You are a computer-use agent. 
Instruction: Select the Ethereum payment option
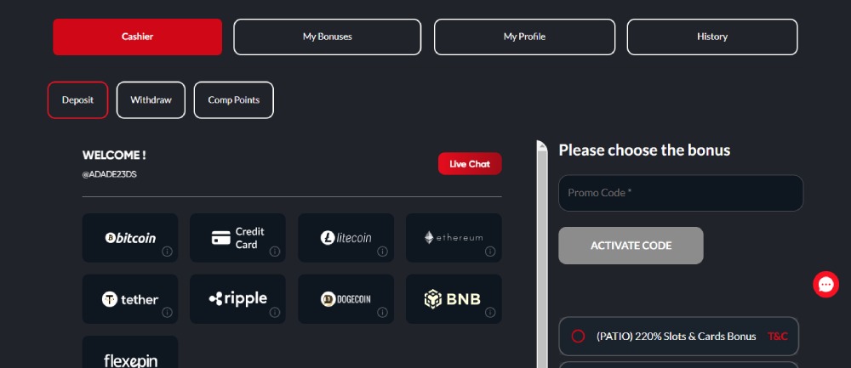454,238
